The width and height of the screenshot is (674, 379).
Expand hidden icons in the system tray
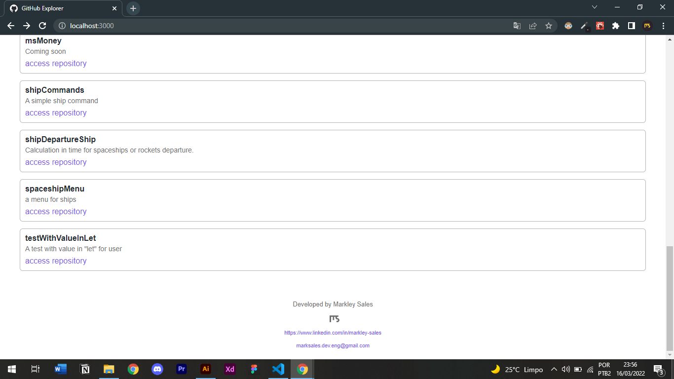tap(554, 369)
